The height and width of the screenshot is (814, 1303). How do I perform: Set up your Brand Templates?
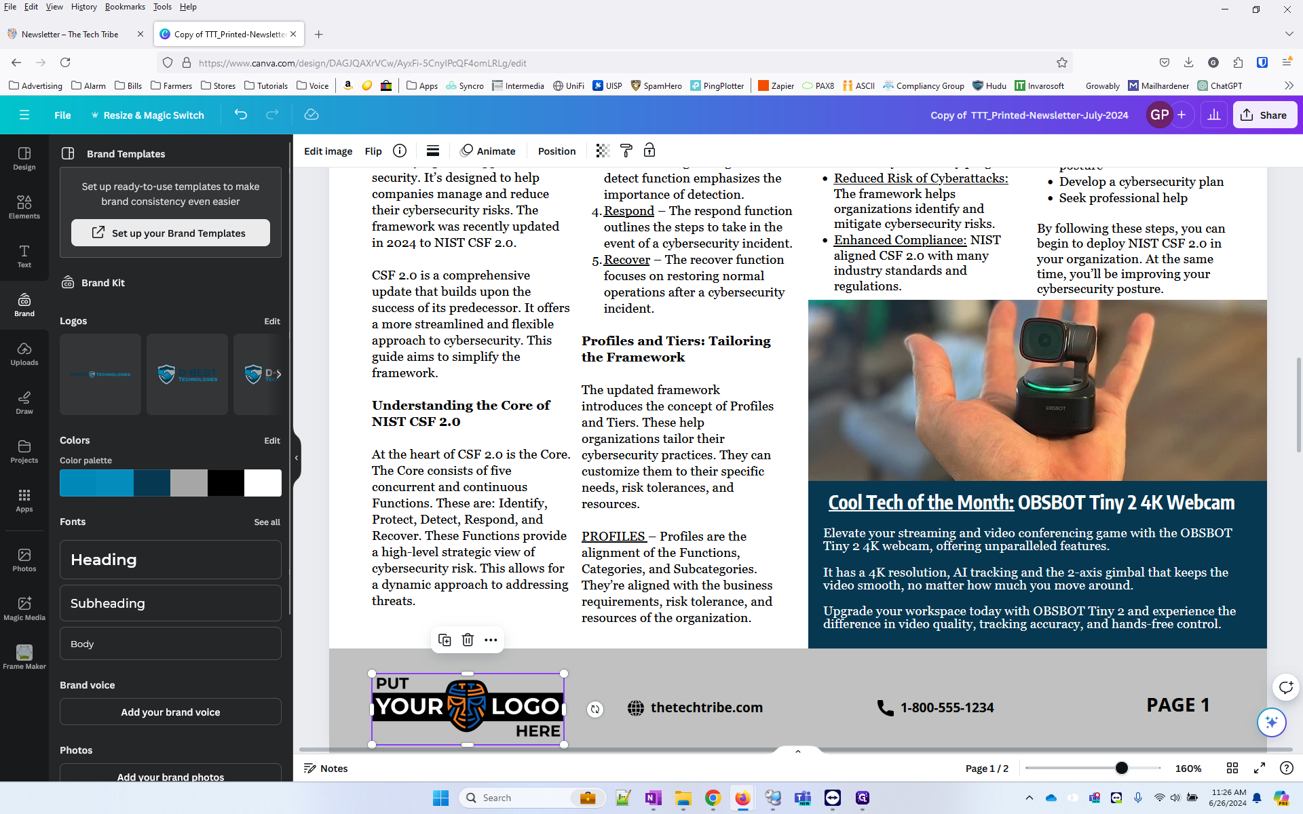pos(170,233)
